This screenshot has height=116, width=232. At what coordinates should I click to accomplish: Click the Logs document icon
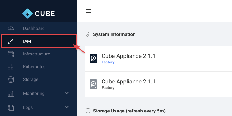(11, 107)
